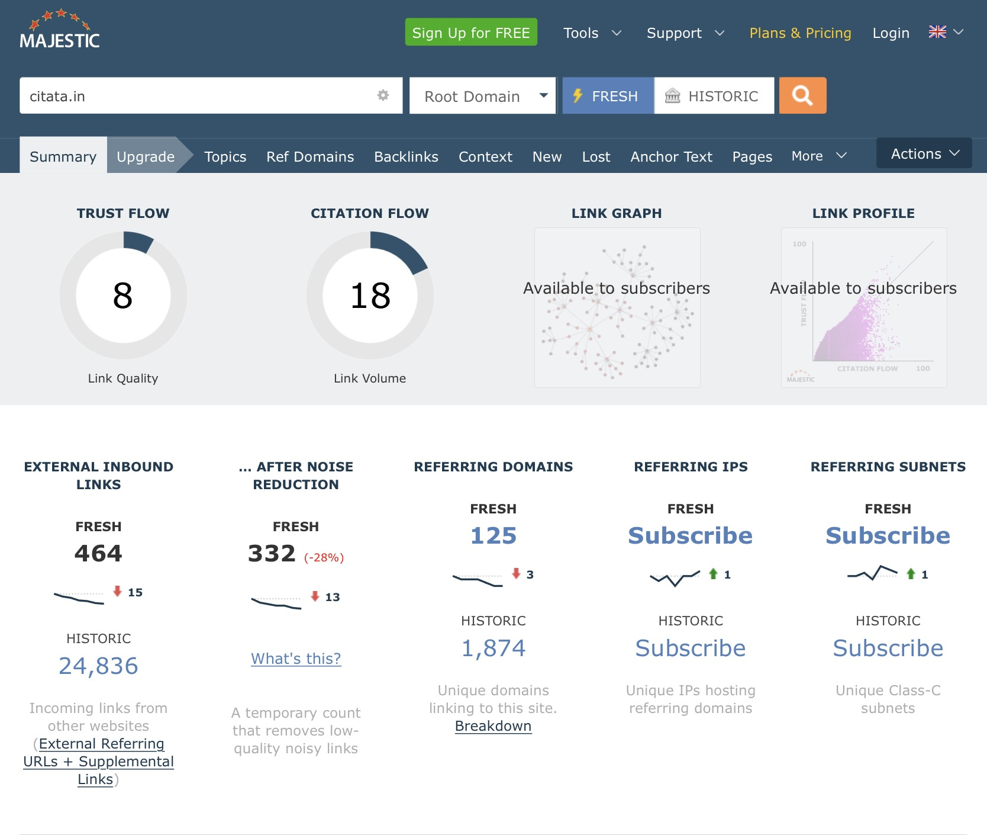987x835 pixels.
Task: Switch to the HISTORIC index
Action: point(714,95)
